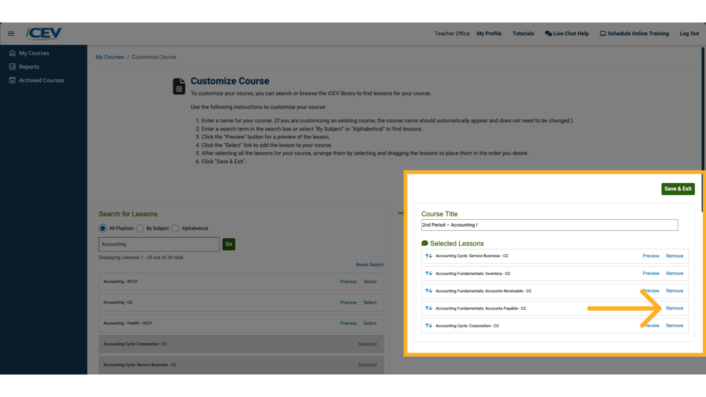This screenshot has height=397, width=706.
Task: Preview Accounting Fundamentals: Inventory lesson
Action: tap(651, 273)
